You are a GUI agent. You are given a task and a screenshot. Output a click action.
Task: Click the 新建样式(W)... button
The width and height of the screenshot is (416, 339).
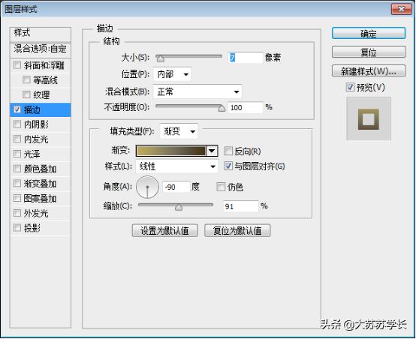[369, 70]
